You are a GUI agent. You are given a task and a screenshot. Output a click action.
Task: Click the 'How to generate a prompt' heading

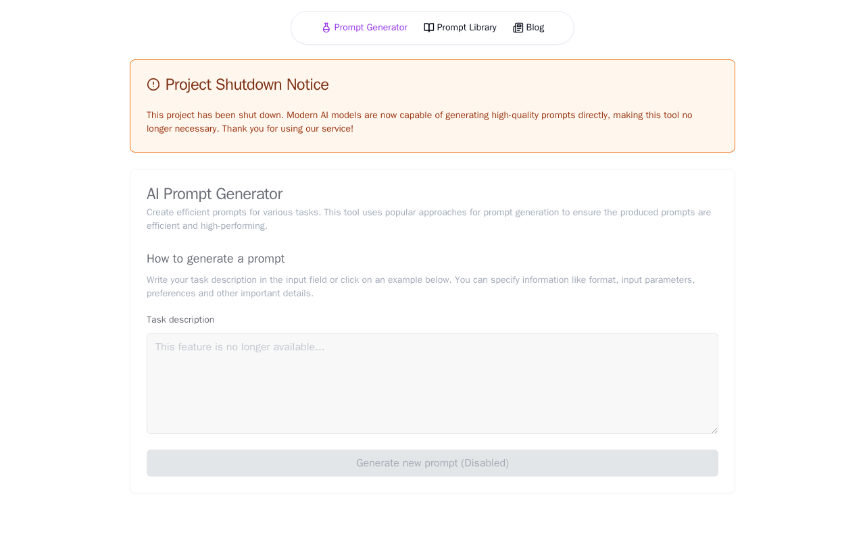click(x=216, y=259)
